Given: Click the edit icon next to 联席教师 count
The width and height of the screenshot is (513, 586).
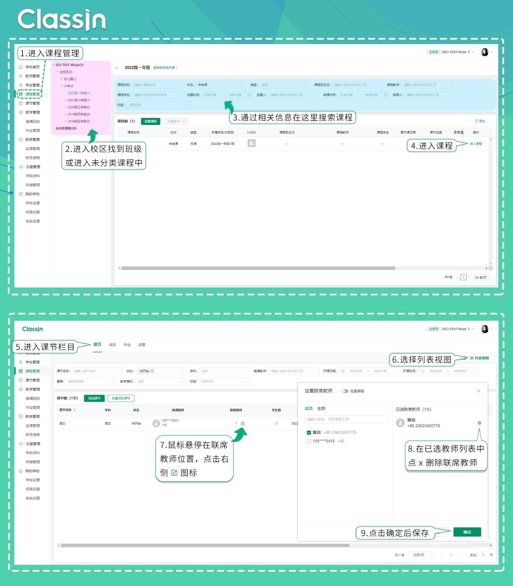Looking at the screenshot, I should tap(242, 423).
